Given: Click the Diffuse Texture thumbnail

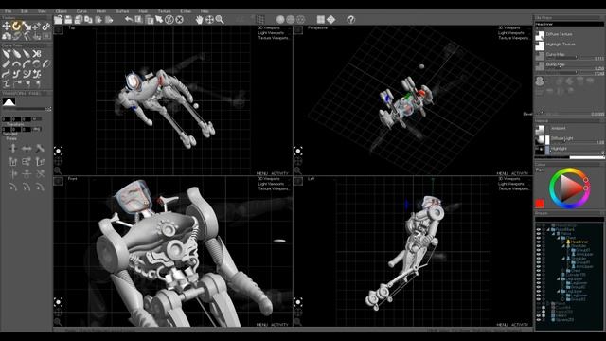Looking at the screenshot, I should (x=540, y=36).
